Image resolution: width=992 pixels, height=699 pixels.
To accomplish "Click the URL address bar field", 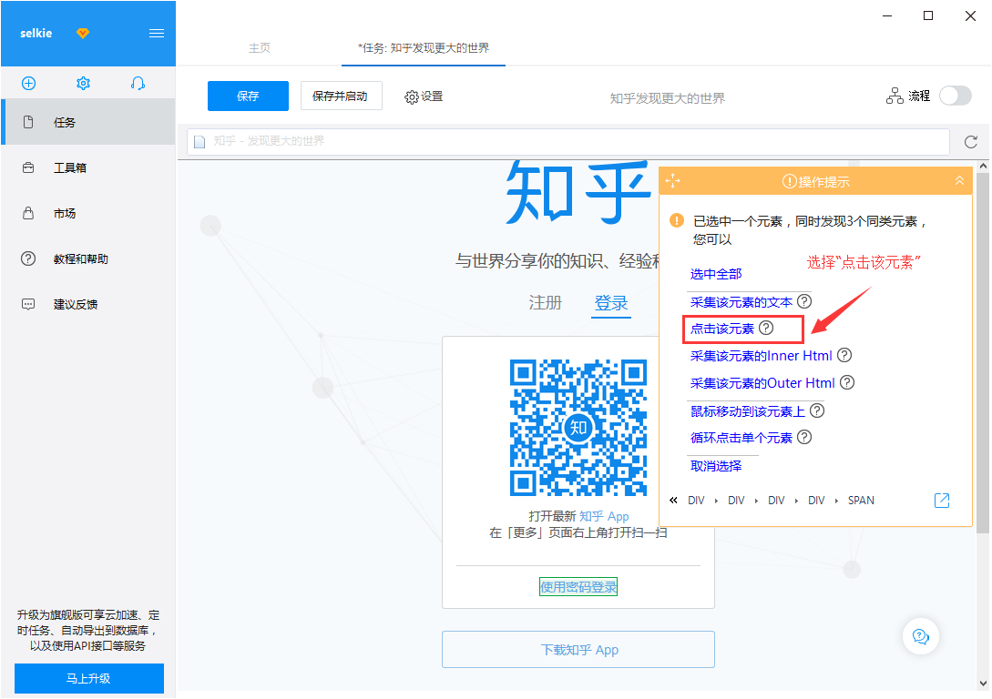I will click(568, 142).
